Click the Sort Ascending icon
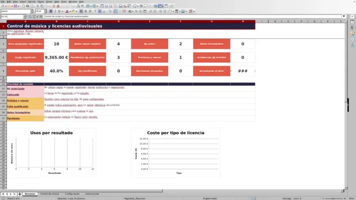 106,6
